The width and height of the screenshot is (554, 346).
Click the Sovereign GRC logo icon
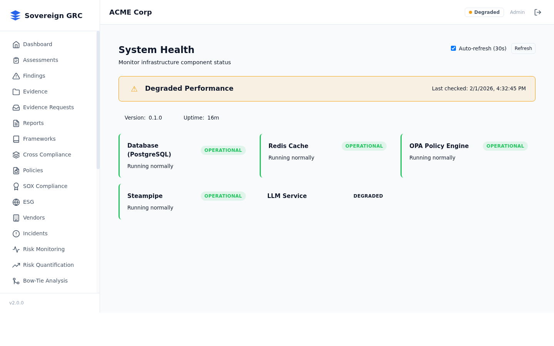click(15, 15)
